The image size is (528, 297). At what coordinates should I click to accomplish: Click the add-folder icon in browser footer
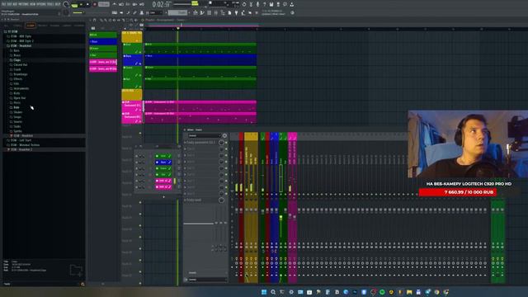[77, 271]
